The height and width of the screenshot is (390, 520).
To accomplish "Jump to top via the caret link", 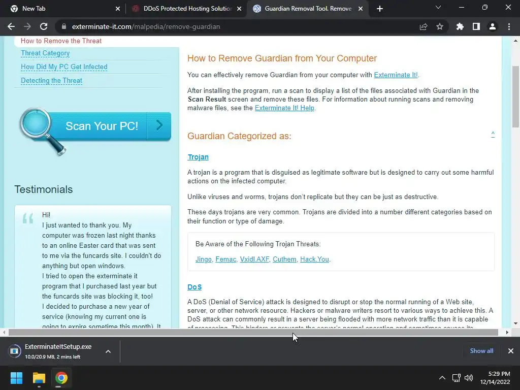I will point(493,134).
